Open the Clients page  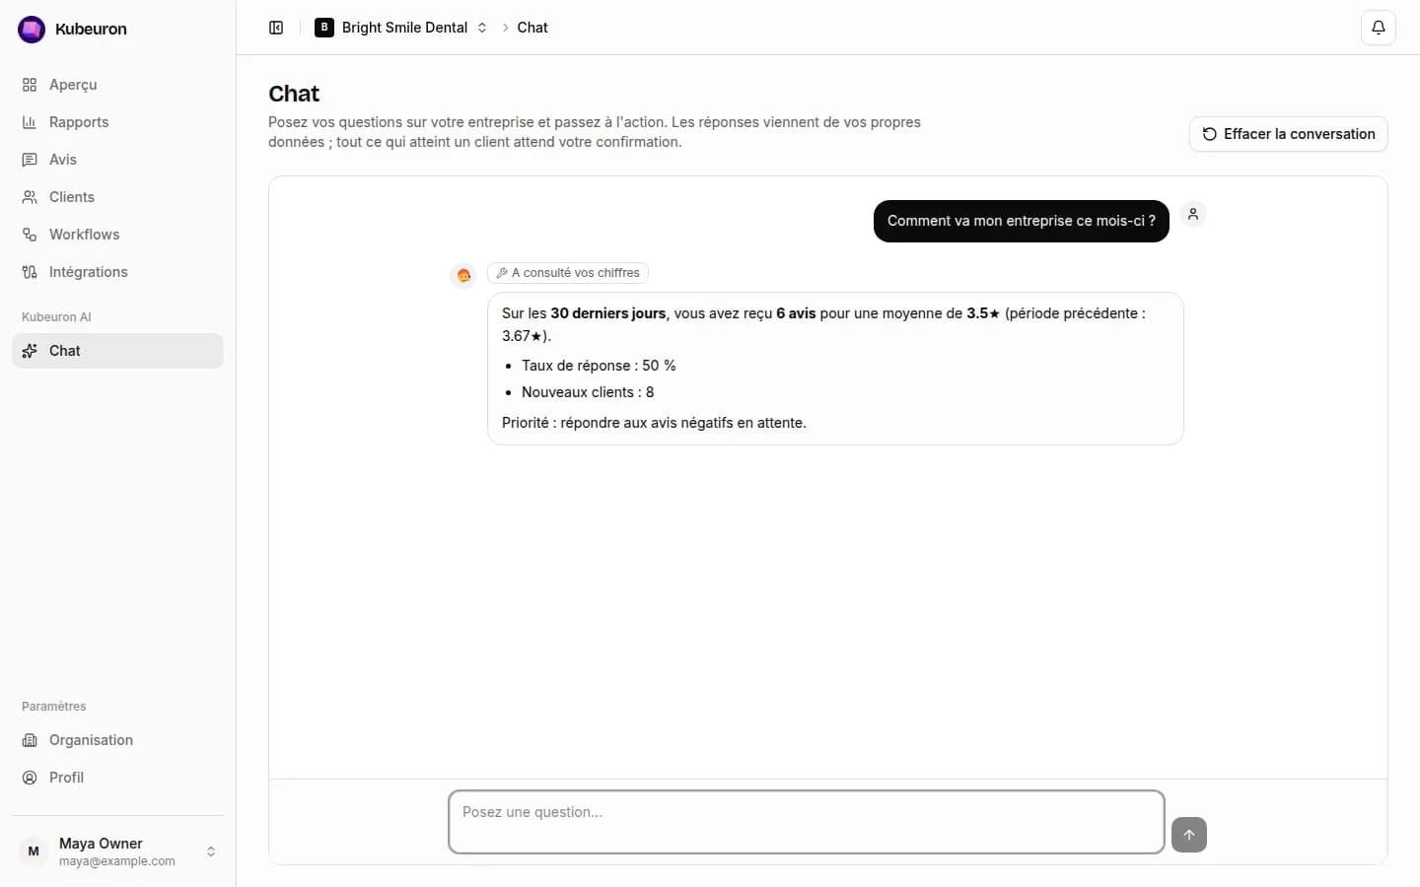tap(117, 197)
